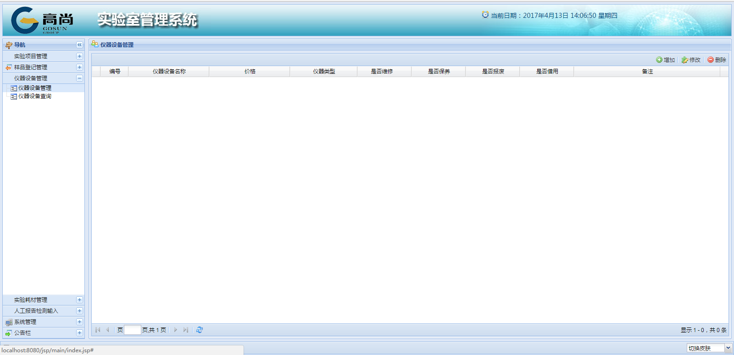This screenshot has height=355, width=734.
Task: Click the Delete (删除) button
Action: 717,60
